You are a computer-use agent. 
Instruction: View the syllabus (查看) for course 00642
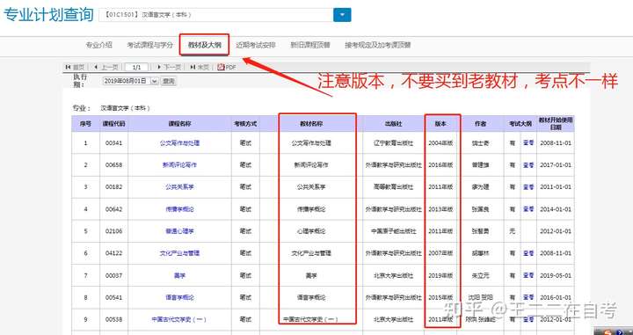528,209
